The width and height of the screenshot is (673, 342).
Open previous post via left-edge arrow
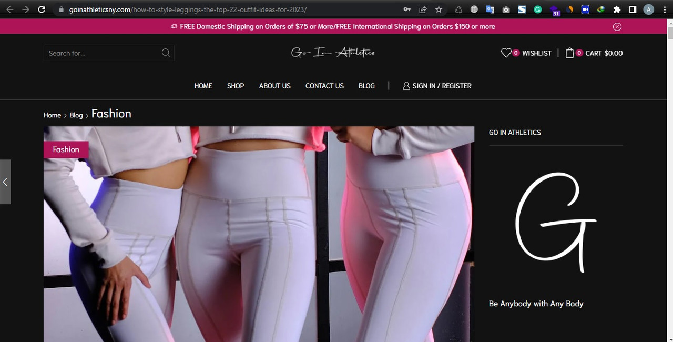[x=5, y=182]
